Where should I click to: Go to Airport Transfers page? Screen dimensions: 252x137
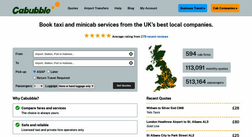[96, 8]
